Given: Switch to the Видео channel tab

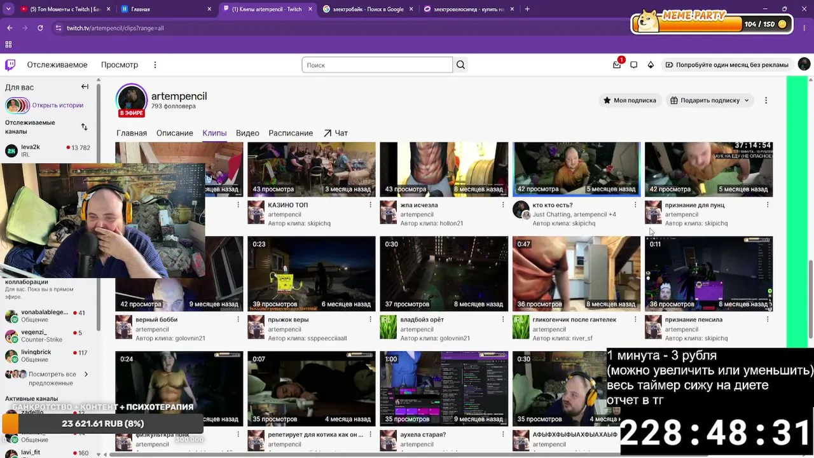Looking at the screenshot, I should pyautogui.click(x=247, y=133).
